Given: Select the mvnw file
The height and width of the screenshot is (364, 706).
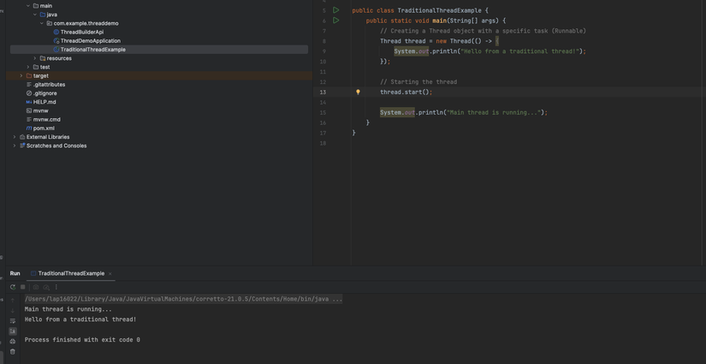Looking at the screenshot, I should (40, 110).
